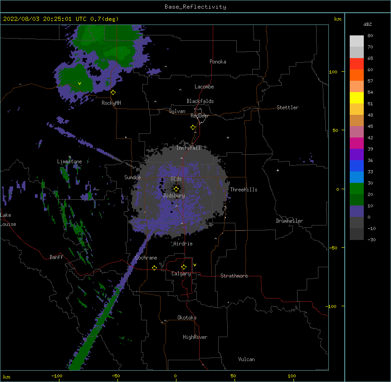Select the magenta 39 dBZ legend swatch
This screenshot has width=391, height=382.
(x=357, y=143)
